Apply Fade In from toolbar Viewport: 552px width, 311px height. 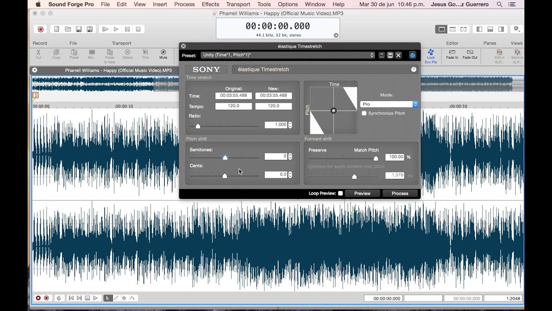click(452, 54)
